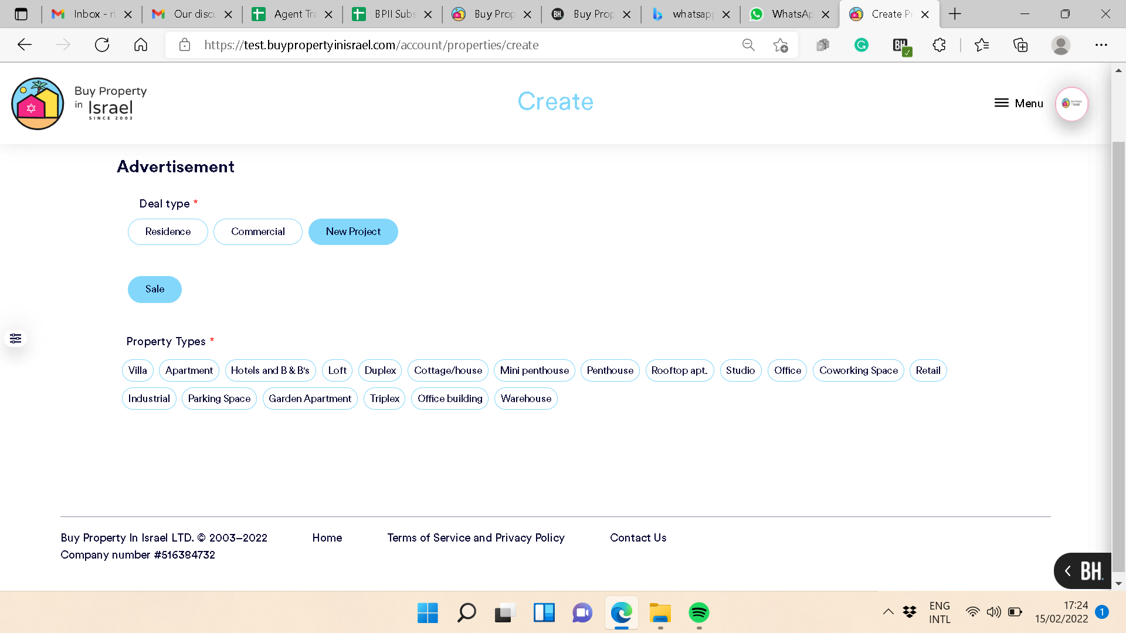Image resolution: width=1126 pixels, height=633 pixels.
Task: Toggle the Sale option
Action: coord(155,289)
